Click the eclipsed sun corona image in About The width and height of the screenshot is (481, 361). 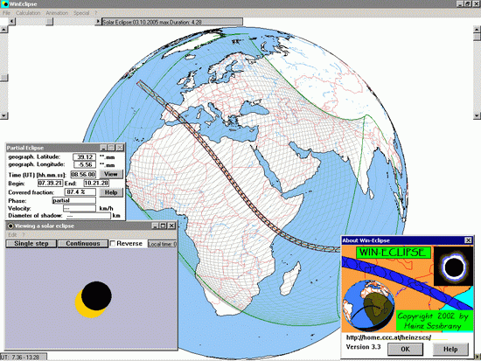[x=454, y=267]
